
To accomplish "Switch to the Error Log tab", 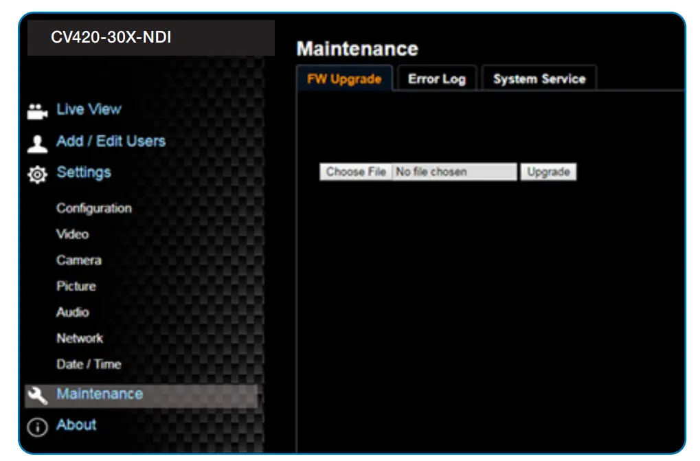I will point(436,78).
